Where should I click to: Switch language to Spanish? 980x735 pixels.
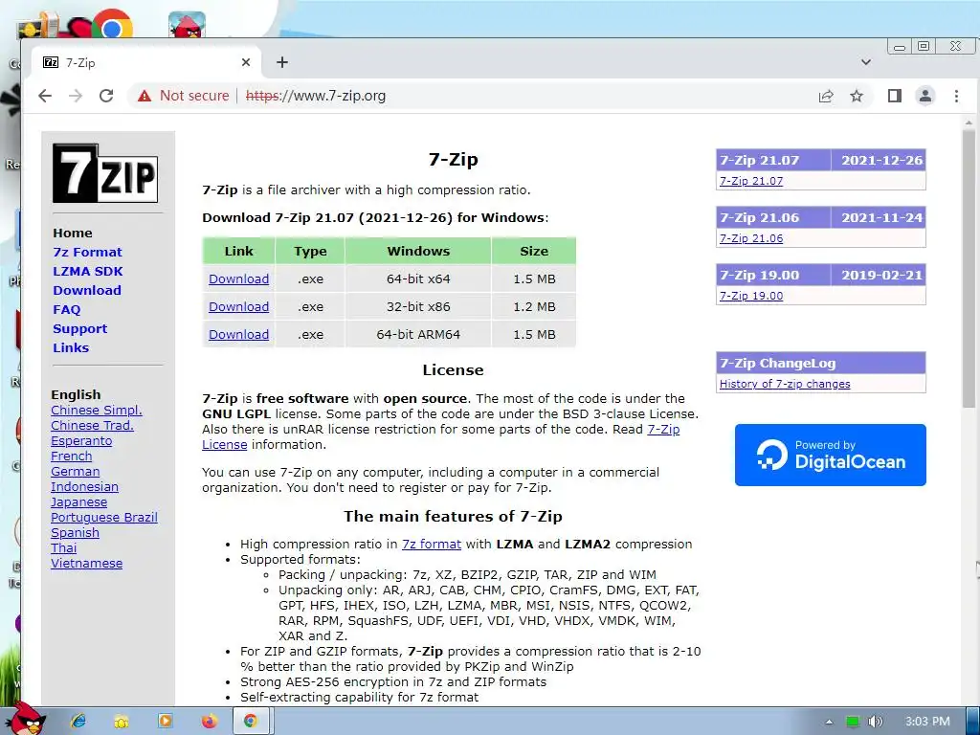click(x=75, y=532)
